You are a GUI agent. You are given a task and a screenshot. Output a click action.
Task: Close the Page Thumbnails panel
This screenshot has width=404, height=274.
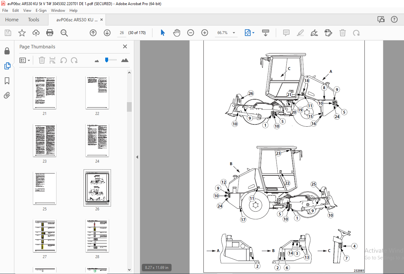pos(125,46)
